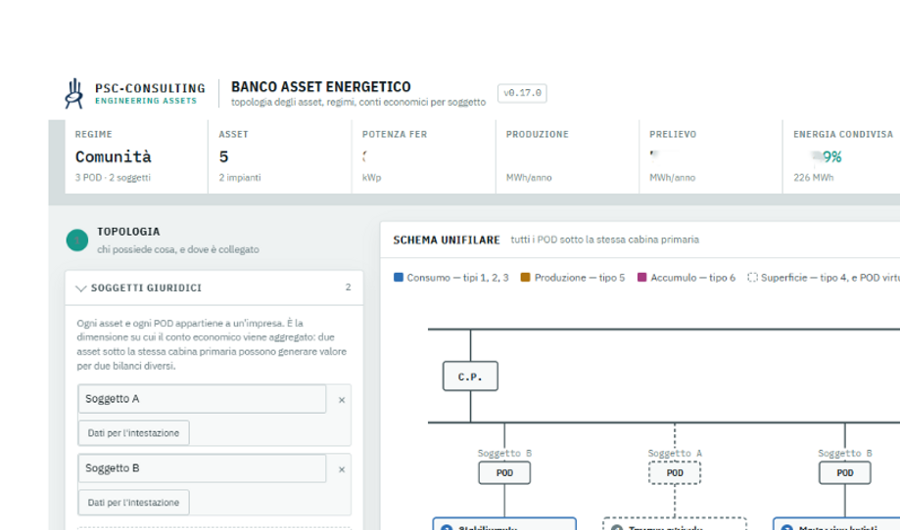Click 'Accumulo — tipo 6' legend label
This screenshot has height=530, width=900.
[692, 278]
